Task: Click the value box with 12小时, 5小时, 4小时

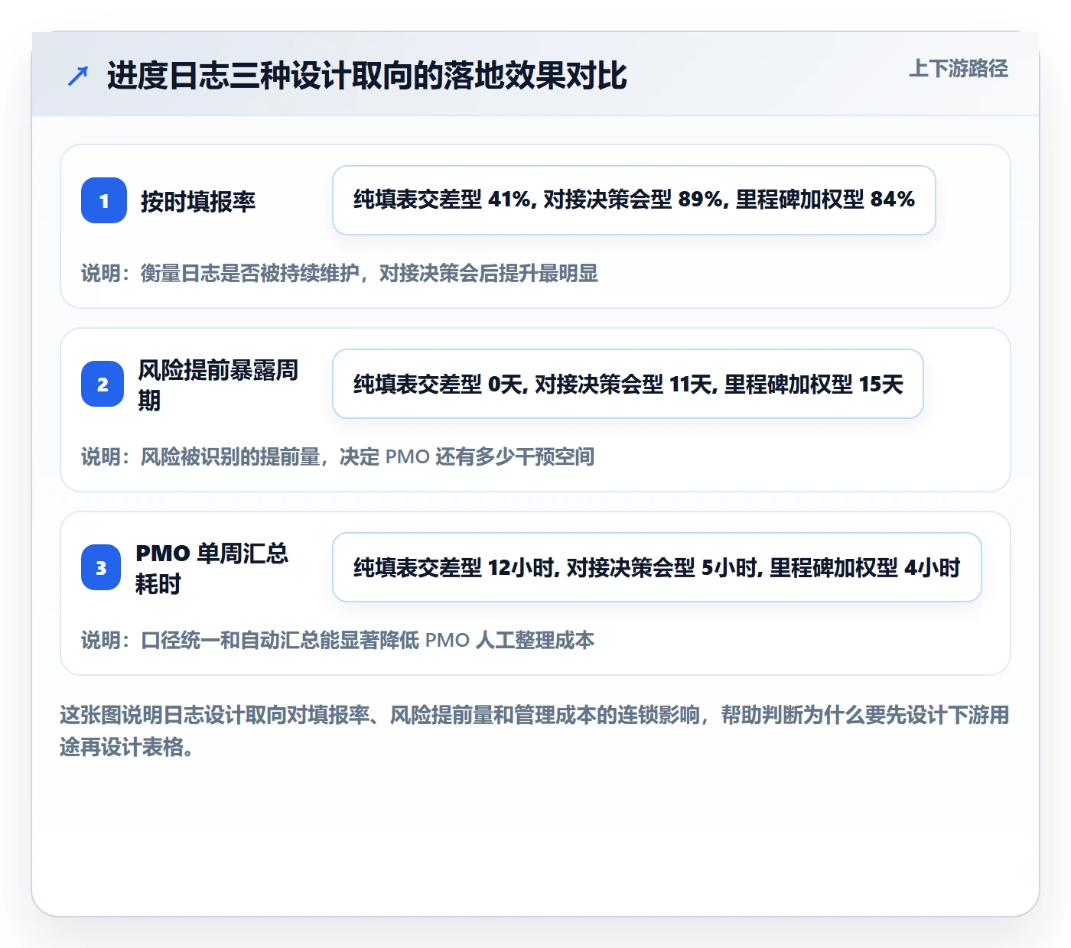Action: coord(657,567)
